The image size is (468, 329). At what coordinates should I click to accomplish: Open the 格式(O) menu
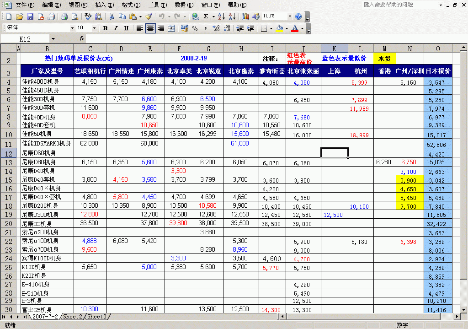coord(131,5)
